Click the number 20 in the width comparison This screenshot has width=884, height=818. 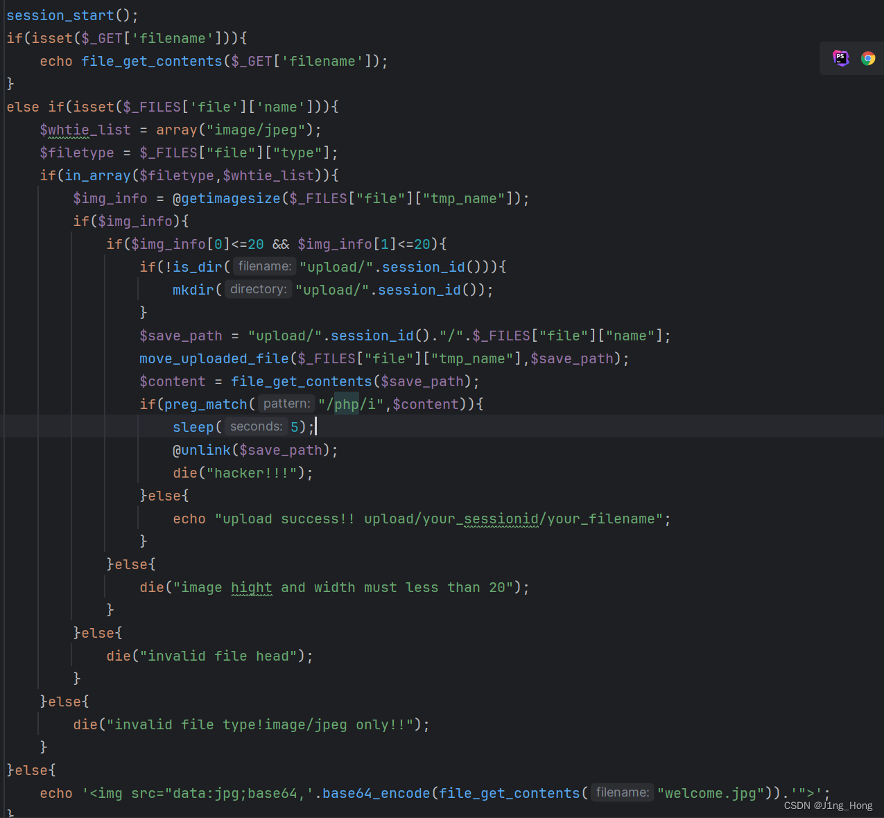pos(422,243)
